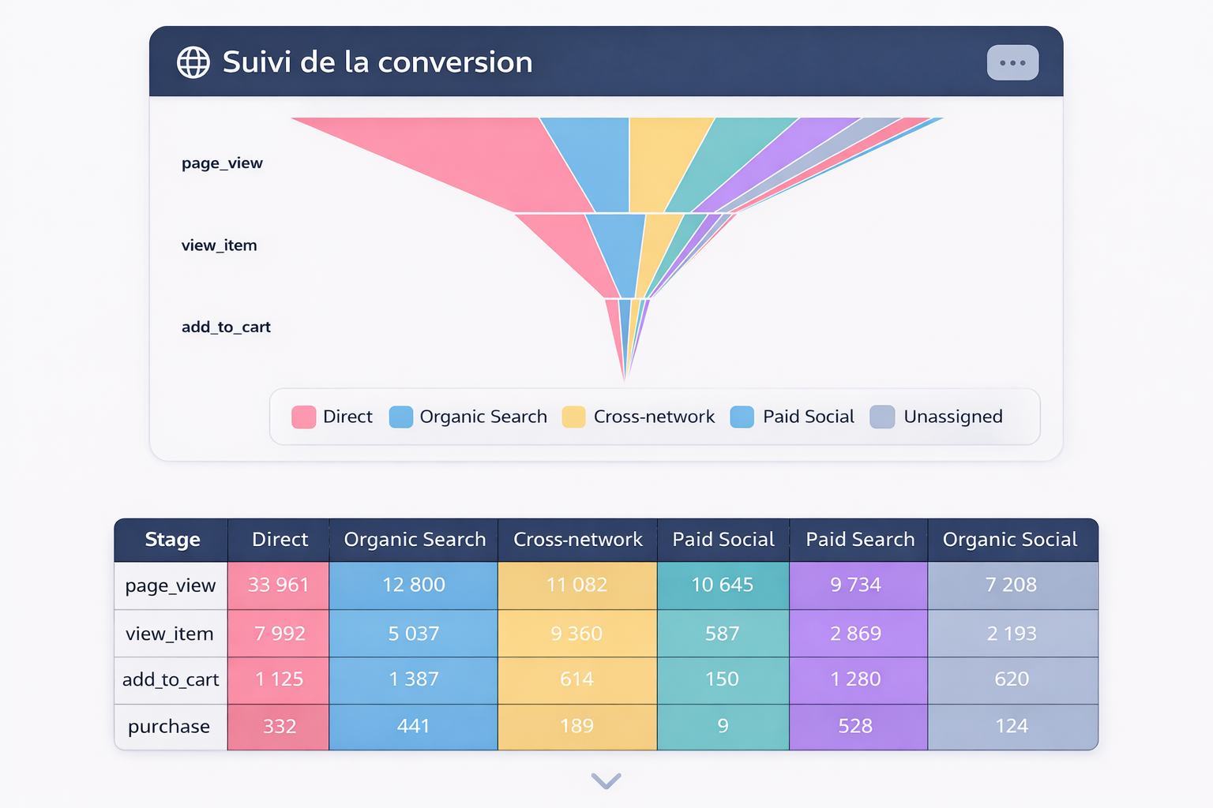Click the Direct page_view cell 33 961

pyautogui.click(x=278, y=585)
